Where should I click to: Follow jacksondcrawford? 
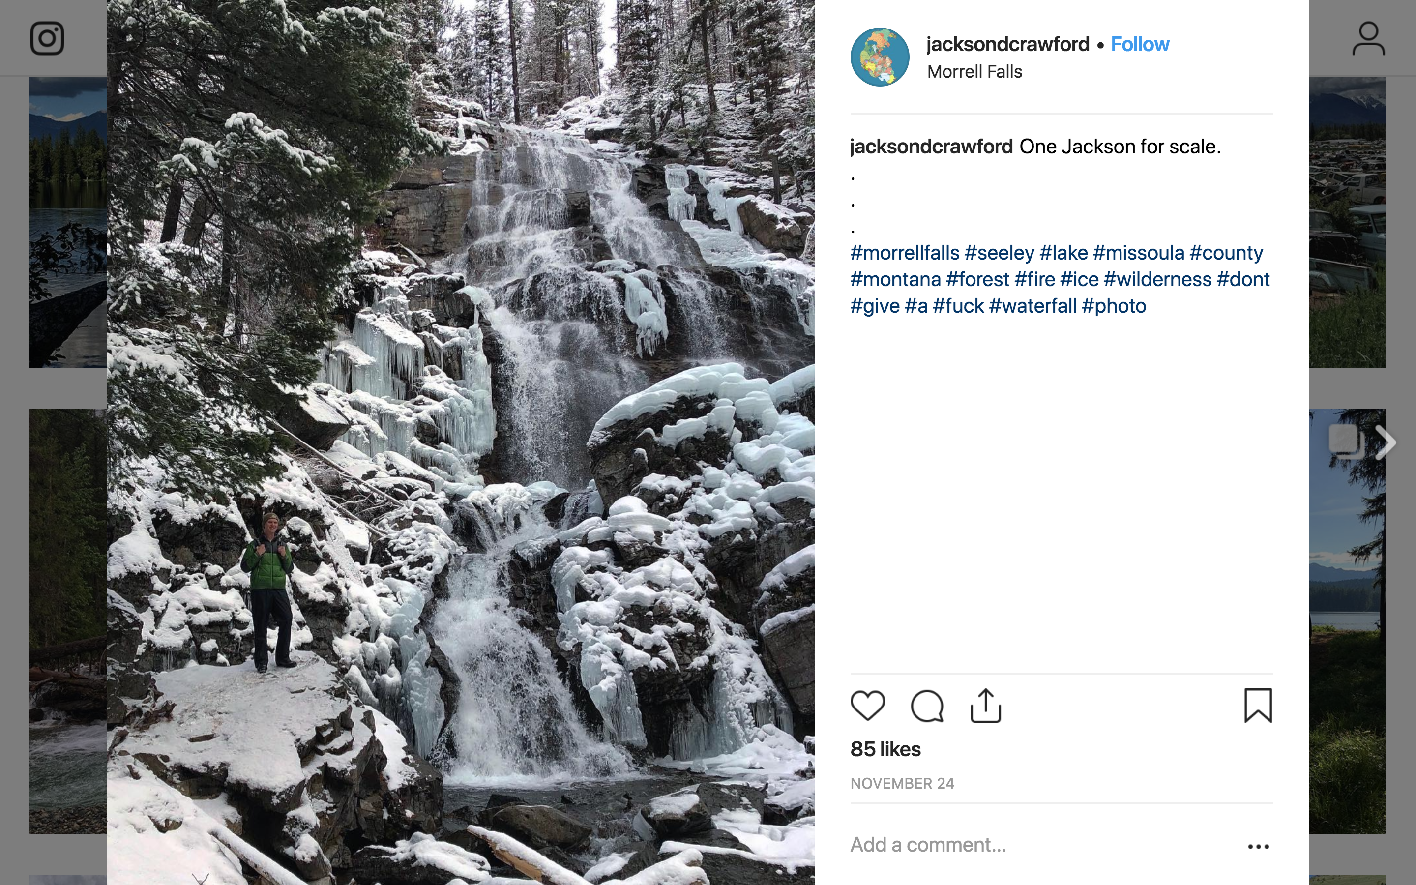[1140, 44]
